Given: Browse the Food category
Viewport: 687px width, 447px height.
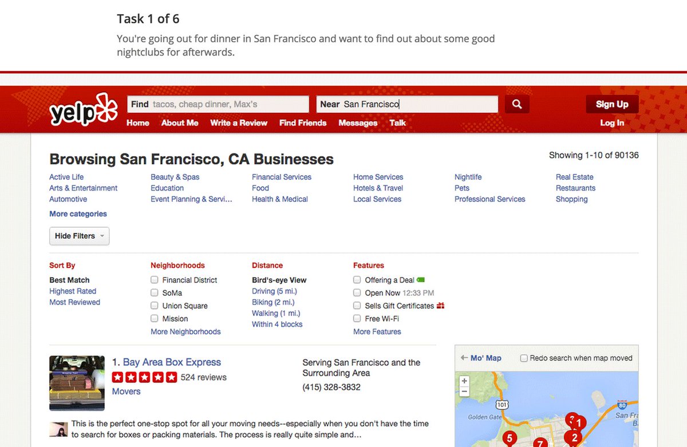Looking at the screenshot, I should click(x=260, y=188).
